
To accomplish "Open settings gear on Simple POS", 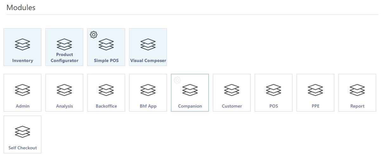I will click(x=94, y=34).
